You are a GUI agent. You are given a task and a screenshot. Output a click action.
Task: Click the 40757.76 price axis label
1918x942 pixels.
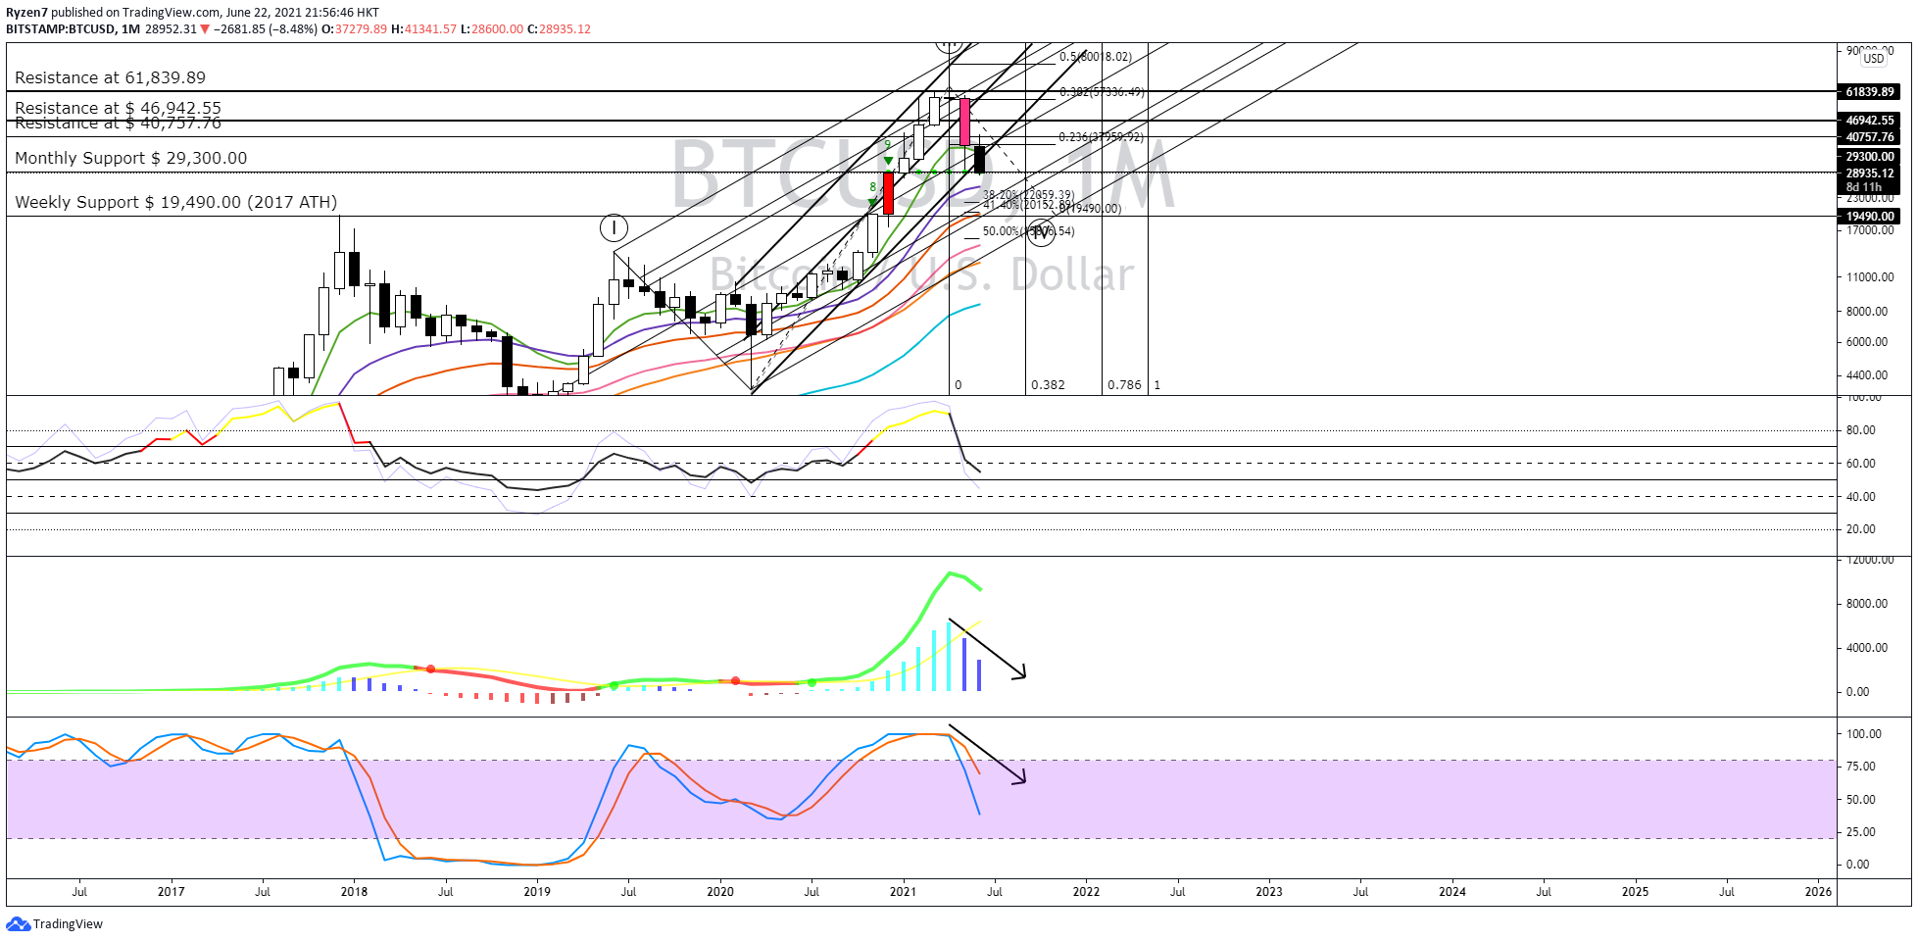point(1870,137)
